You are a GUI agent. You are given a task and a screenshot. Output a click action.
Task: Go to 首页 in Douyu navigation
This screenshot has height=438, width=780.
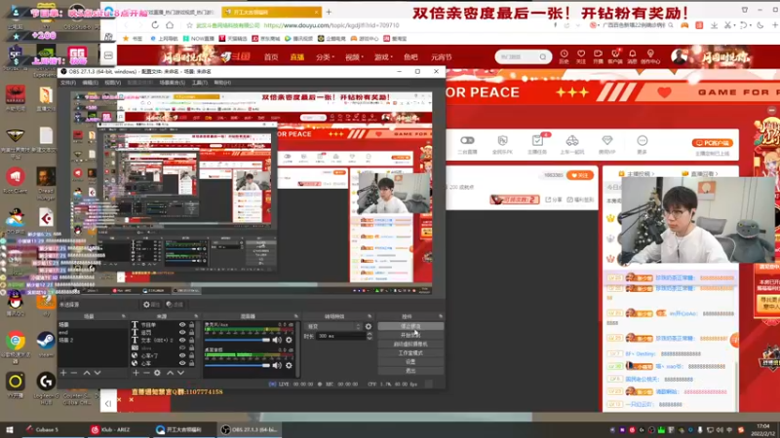pyautogui.click(x=271, y=57)
